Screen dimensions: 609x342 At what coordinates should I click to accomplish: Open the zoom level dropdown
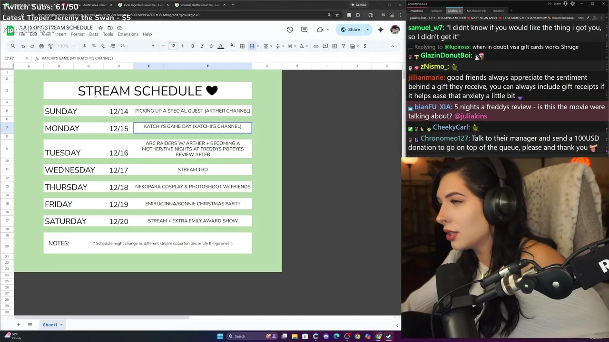[66, 46]
